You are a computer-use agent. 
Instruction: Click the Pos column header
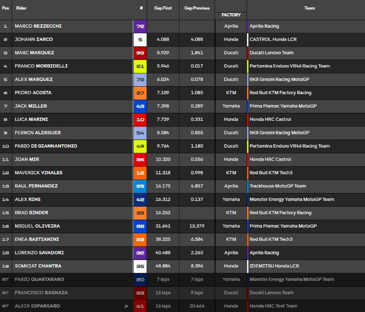click(x=5, y=8)
